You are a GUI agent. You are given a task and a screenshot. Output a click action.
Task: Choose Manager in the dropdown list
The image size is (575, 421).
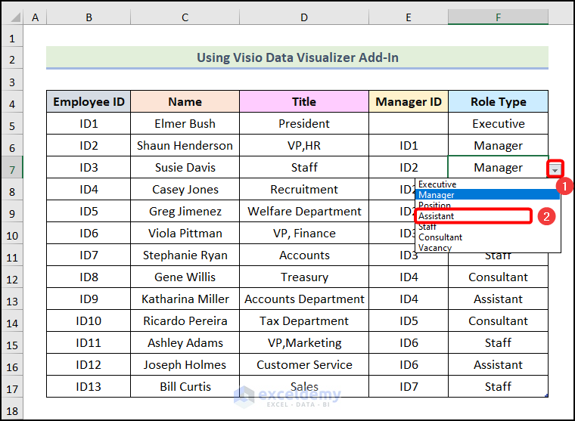(x=437, y=195)
